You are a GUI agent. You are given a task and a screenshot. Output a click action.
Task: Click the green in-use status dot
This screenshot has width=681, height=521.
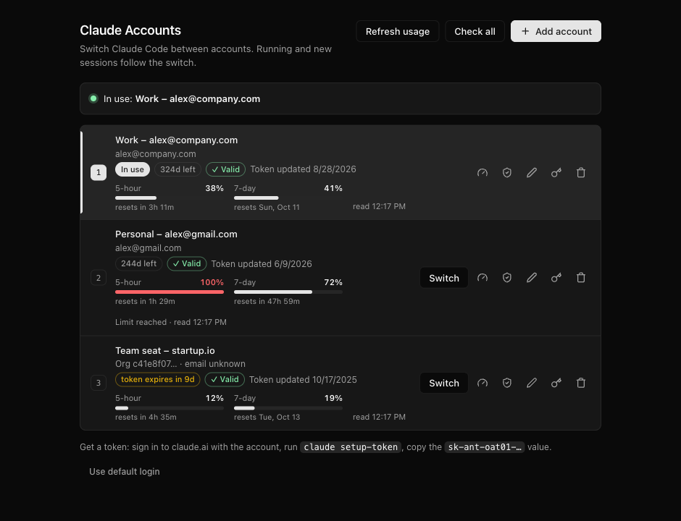[x=93, y=98]
